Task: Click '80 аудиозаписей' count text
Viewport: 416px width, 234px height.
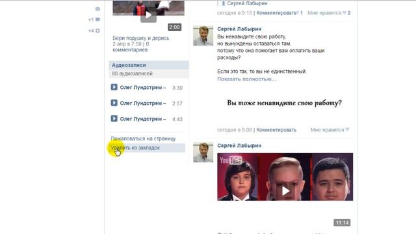Action: 132,73
